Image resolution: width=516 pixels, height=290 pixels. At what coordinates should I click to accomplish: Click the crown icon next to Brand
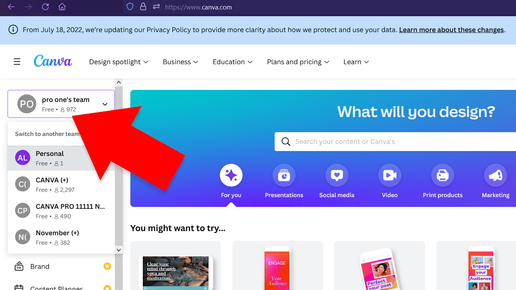[107, 266]
